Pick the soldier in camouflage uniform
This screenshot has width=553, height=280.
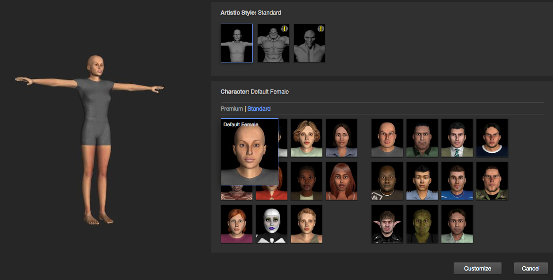pyautogui.click(x=492, y=181)
